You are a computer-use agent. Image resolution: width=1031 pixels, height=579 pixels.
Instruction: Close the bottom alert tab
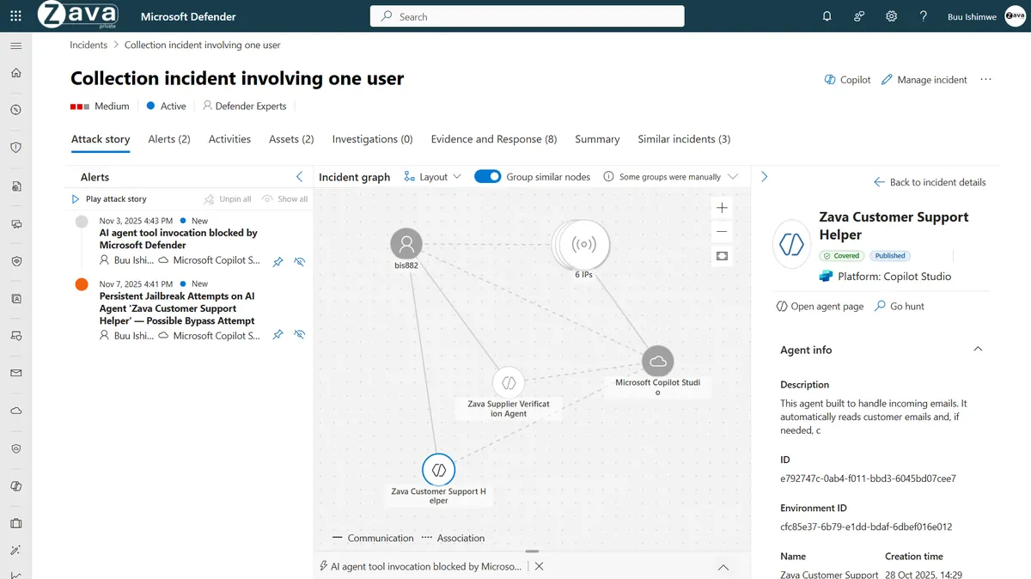[x=539, y=566]
